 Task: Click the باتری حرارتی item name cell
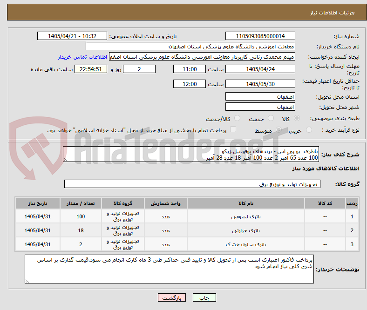(246, 230)
